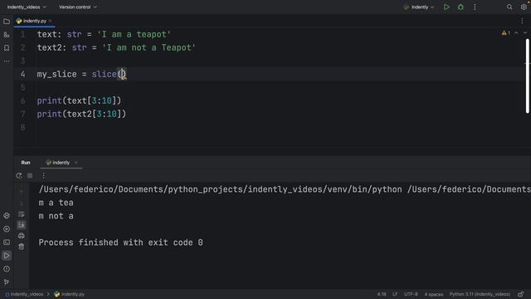Click the 'm not a' console output line
Viewport: 531px width, 299px height.
coord(56,216)
